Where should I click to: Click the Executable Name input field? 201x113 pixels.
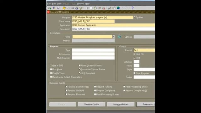[92, 37]
